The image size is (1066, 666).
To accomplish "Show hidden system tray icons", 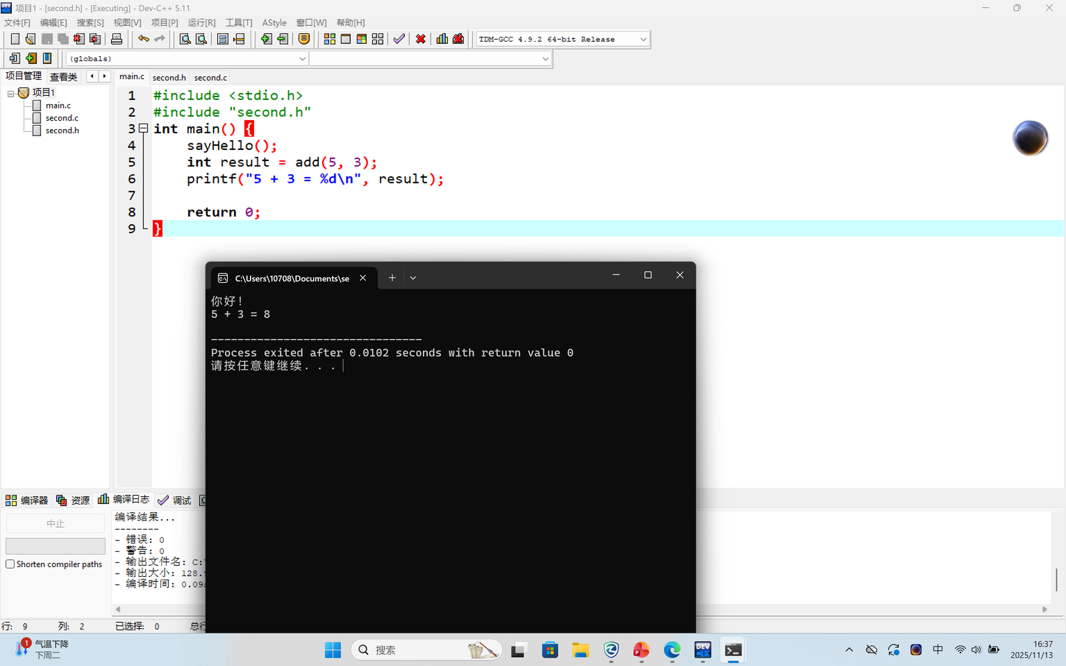I will tap(849, 650).
